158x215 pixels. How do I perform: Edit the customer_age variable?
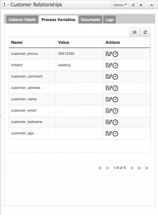[109, 134]
